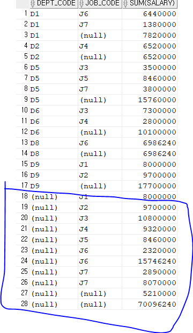Select salary cell 1380000
The width and height of the screenshot is (193, 333).
(x=160, y=25)
